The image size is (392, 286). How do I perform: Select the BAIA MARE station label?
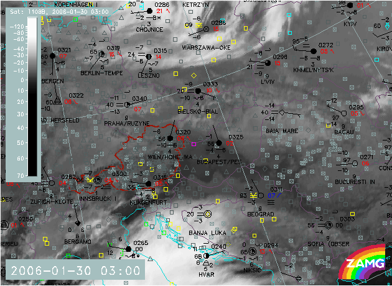tap(280, 131)
